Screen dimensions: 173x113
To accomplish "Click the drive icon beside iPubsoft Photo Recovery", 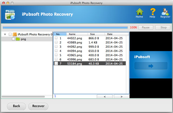I will point(15,34).
